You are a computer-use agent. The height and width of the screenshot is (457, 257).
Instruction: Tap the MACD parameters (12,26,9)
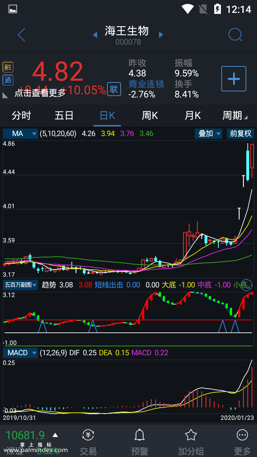tap(53, 353)
